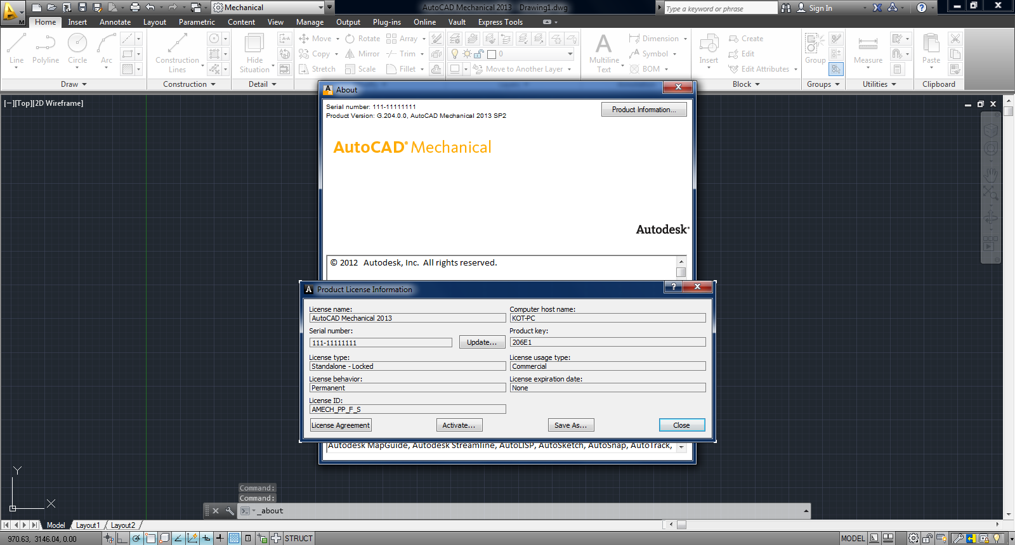Click the Autodesk Exchange X icon
This screenshot has width=1015, height=545.
coord(877,8)
